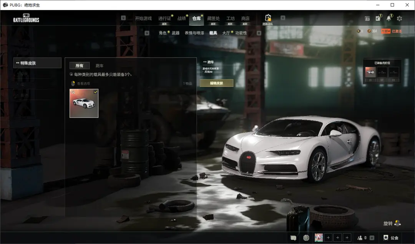
Task: Select empty equipped slot 02
Action: coord(382,72)
